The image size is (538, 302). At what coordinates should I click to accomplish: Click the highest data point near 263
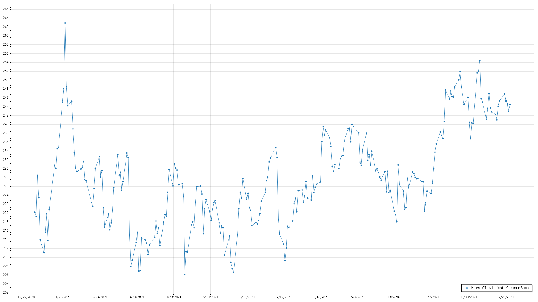click(x=65, y=23)
